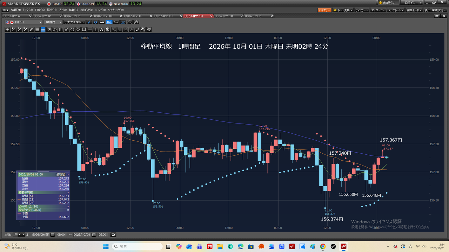449x252 pixels.
Task: Click the end date 2026/10/01 field
Action: 82,235
